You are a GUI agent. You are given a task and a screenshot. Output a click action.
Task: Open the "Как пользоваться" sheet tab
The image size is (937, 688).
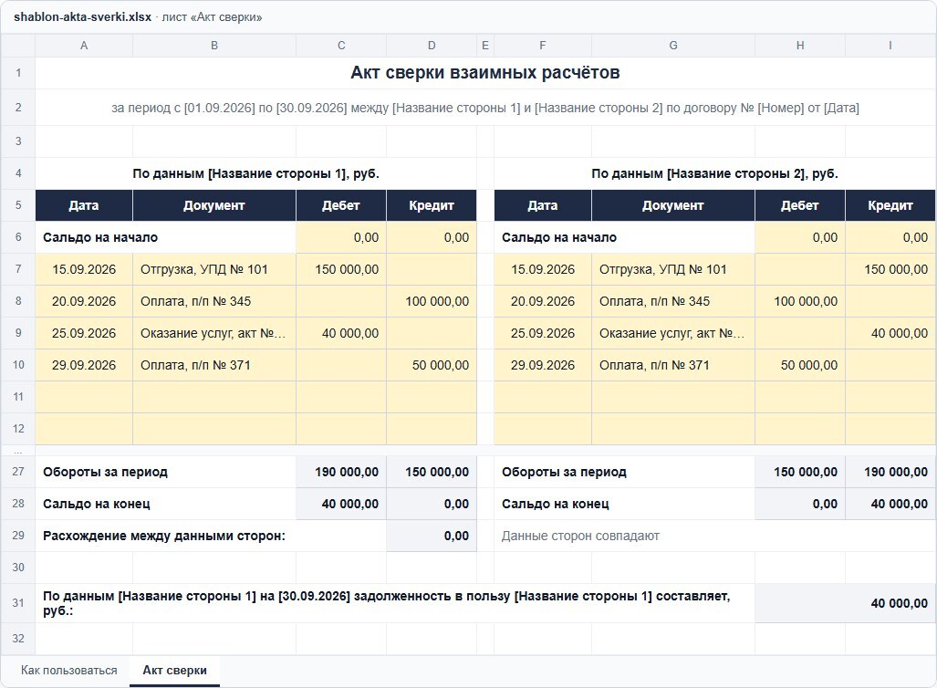(68, 670)
